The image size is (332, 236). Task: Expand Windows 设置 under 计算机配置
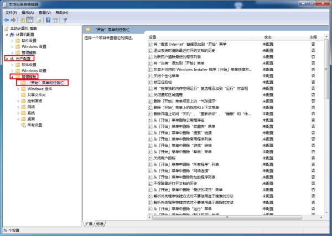click(x=12, y=47)
